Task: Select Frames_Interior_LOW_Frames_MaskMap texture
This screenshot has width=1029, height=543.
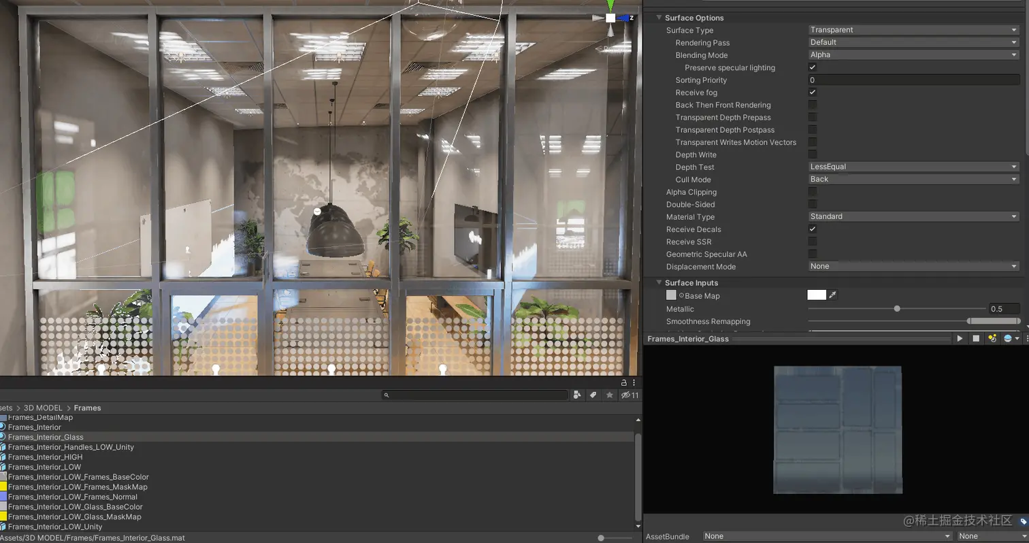Action: point(78,487)
